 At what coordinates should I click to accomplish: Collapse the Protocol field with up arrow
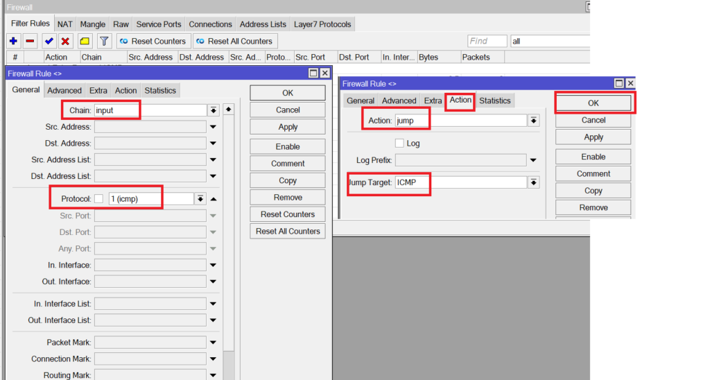[x=214, y=199]
